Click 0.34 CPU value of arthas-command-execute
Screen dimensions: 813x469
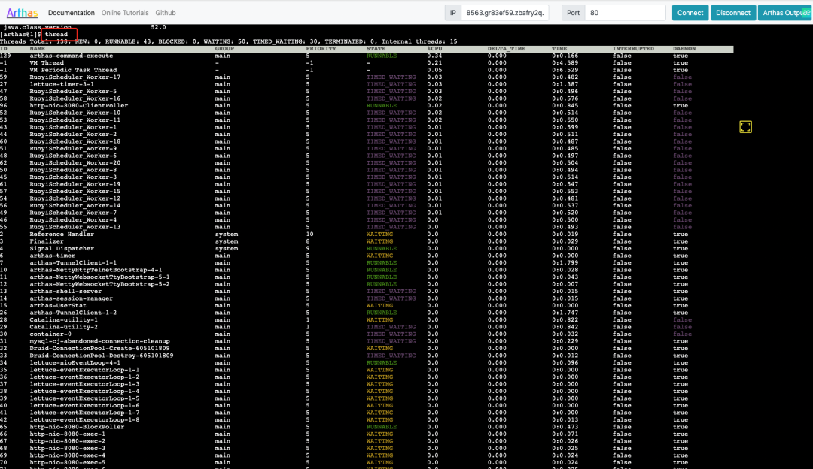(434, 56)
